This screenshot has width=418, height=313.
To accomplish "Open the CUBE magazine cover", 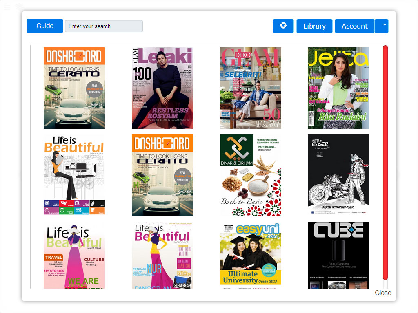I will tap(338, 255).
